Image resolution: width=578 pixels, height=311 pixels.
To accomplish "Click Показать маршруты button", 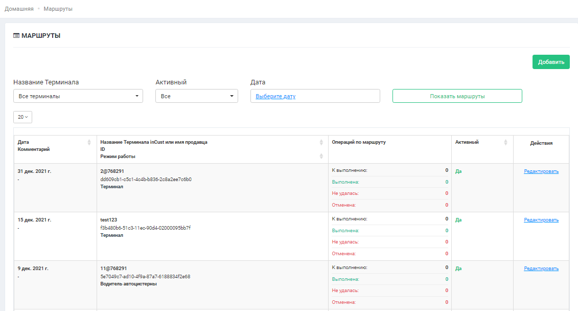I will [x=457, y=96].
